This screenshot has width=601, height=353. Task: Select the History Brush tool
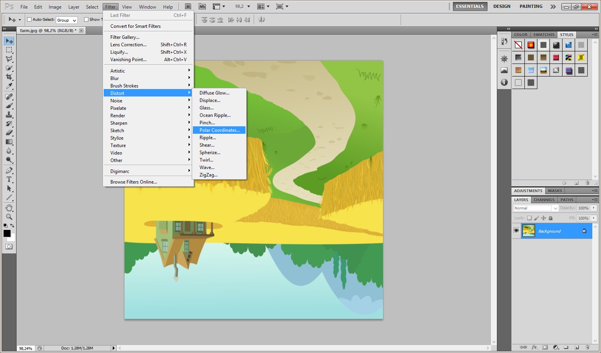[x=9, y=124]
